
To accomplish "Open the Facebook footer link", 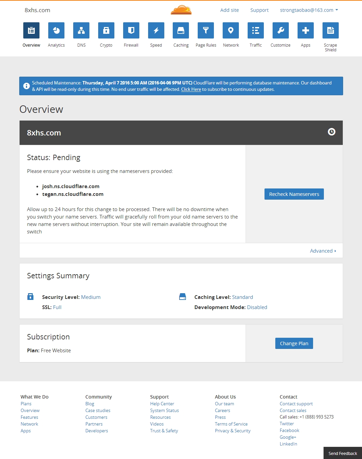I will (x=289, y=431).
